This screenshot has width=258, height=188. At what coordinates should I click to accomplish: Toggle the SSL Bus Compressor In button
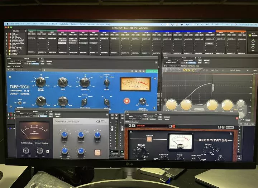[x=97, y=152]
